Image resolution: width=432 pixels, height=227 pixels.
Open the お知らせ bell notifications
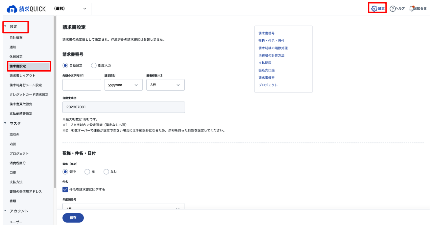[x=418, y=9]
